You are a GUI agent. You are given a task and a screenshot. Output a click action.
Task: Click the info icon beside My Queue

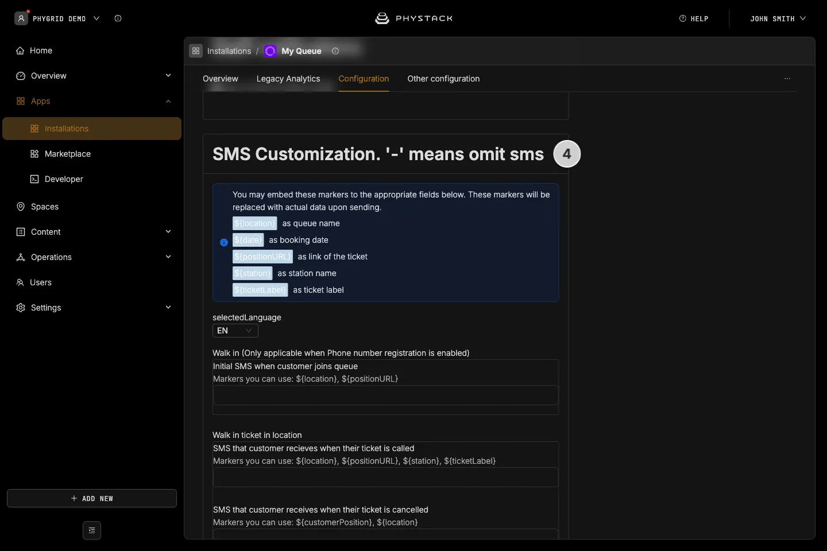click(335, 51)
